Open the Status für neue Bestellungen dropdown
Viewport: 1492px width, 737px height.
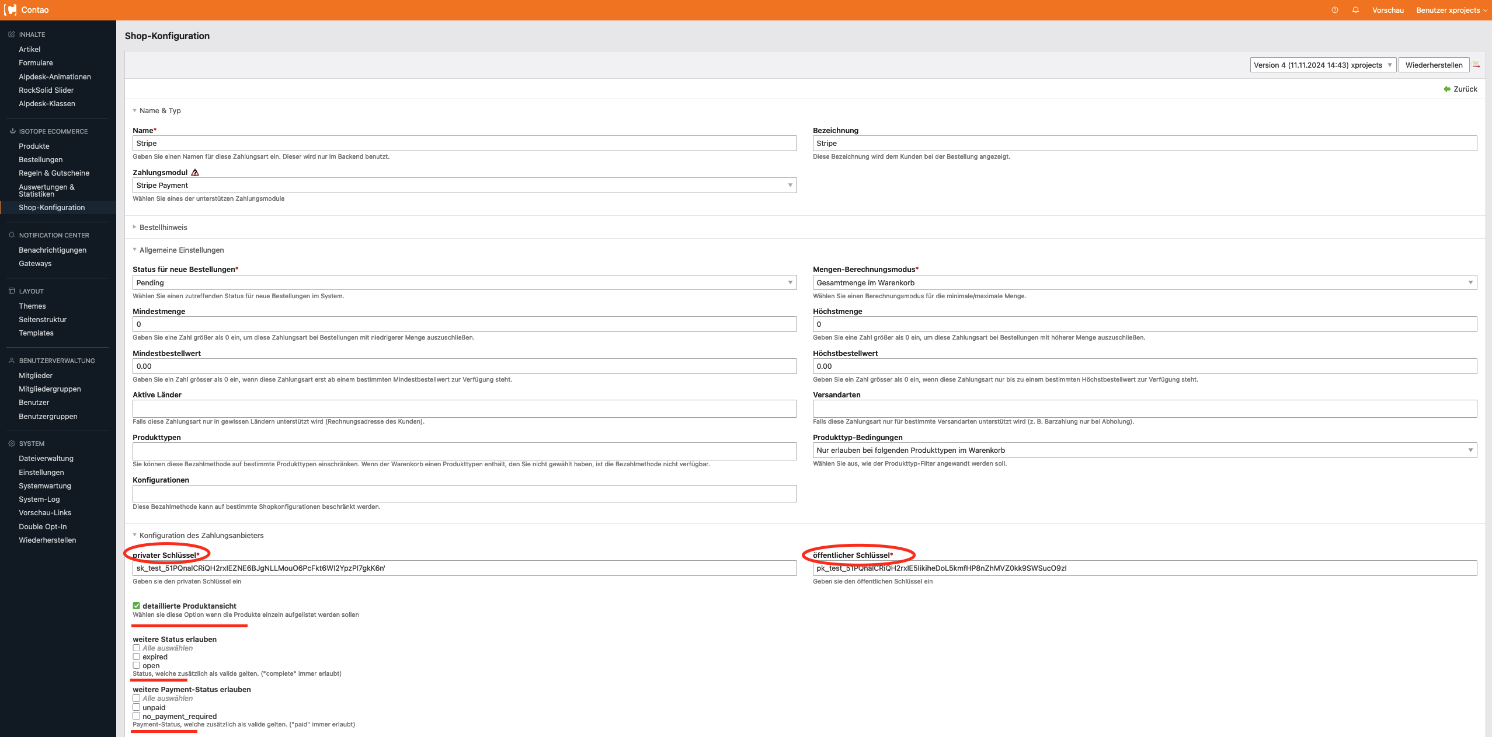pos(464,283)
